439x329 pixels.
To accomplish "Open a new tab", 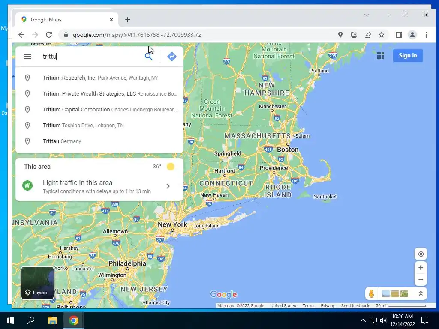I will (x=128, y=20).
